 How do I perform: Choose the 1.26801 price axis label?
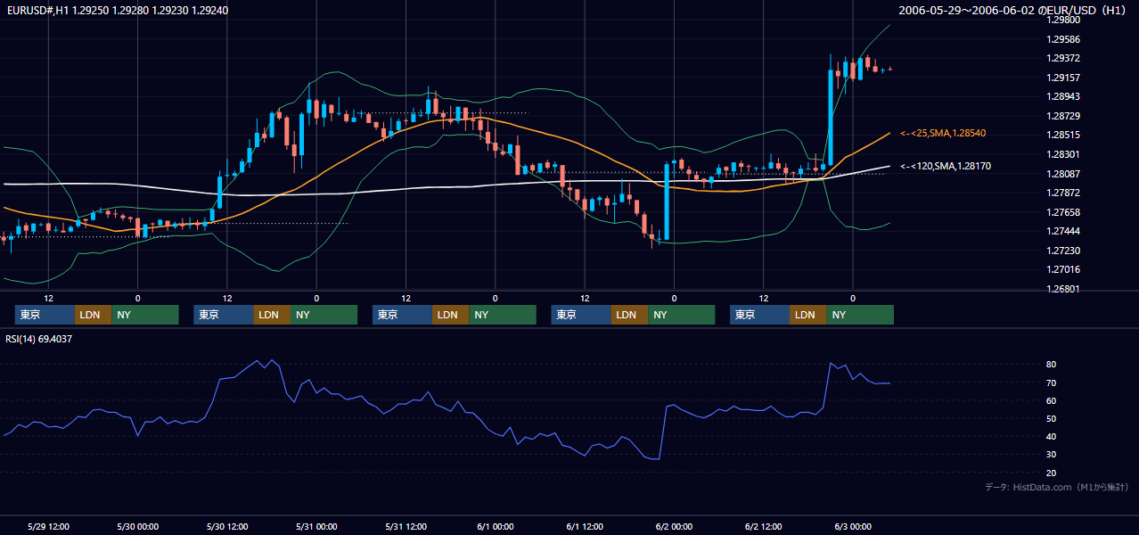1062,289
